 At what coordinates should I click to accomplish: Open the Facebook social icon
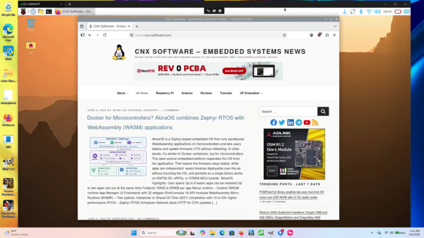point(273,122)
